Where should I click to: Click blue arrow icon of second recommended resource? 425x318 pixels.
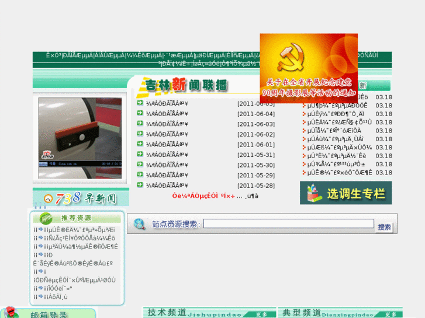pos(40,237)
